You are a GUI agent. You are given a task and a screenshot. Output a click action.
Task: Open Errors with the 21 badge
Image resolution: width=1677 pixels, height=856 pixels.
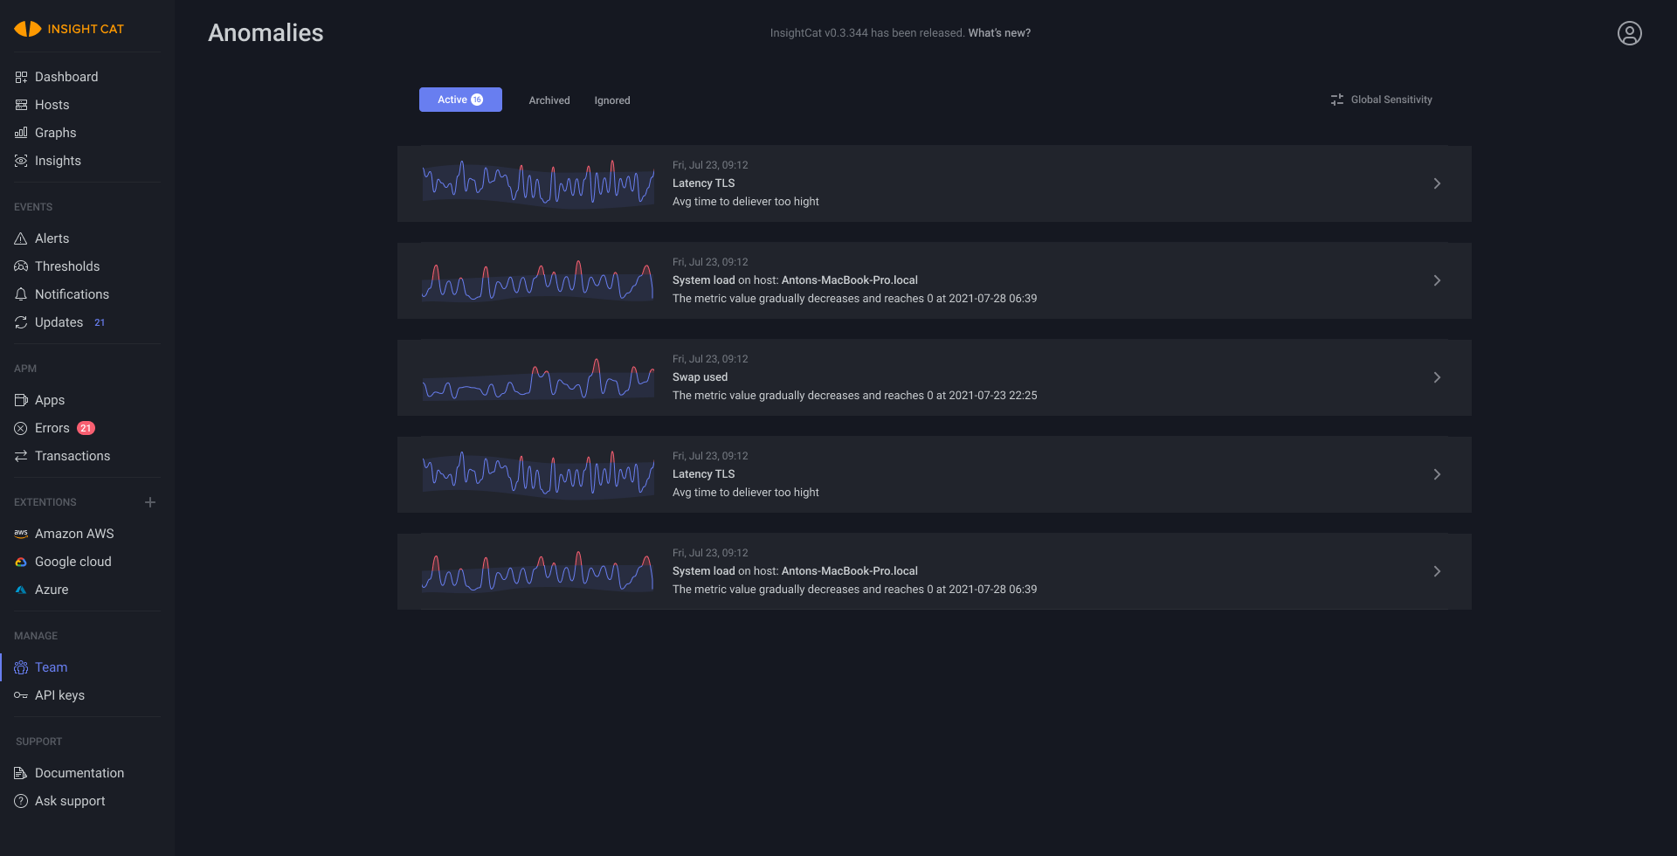pyautogui.click(x=53, y=428)
